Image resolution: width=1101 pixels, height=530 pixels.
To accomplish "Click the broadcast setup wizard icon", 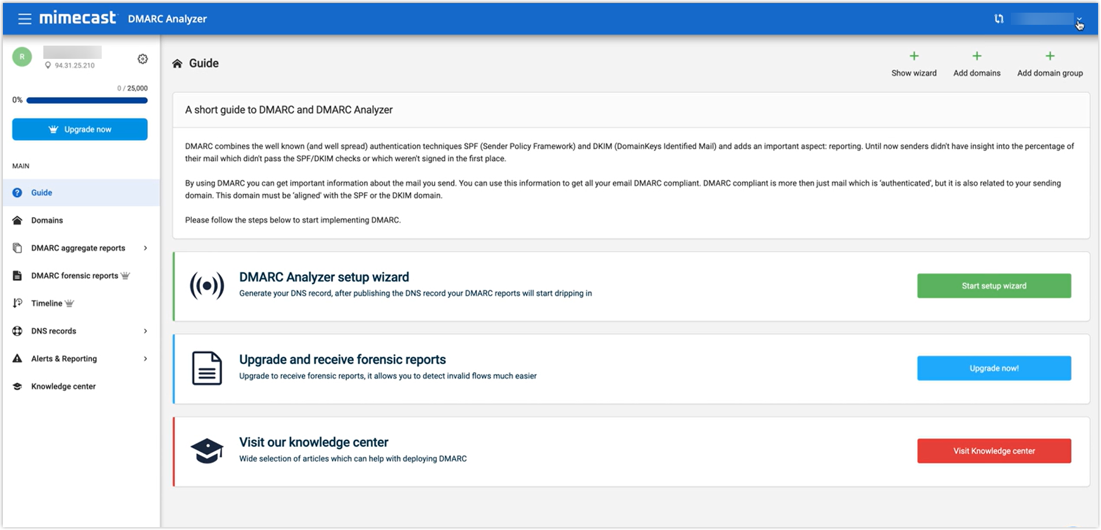I will 207,286.
